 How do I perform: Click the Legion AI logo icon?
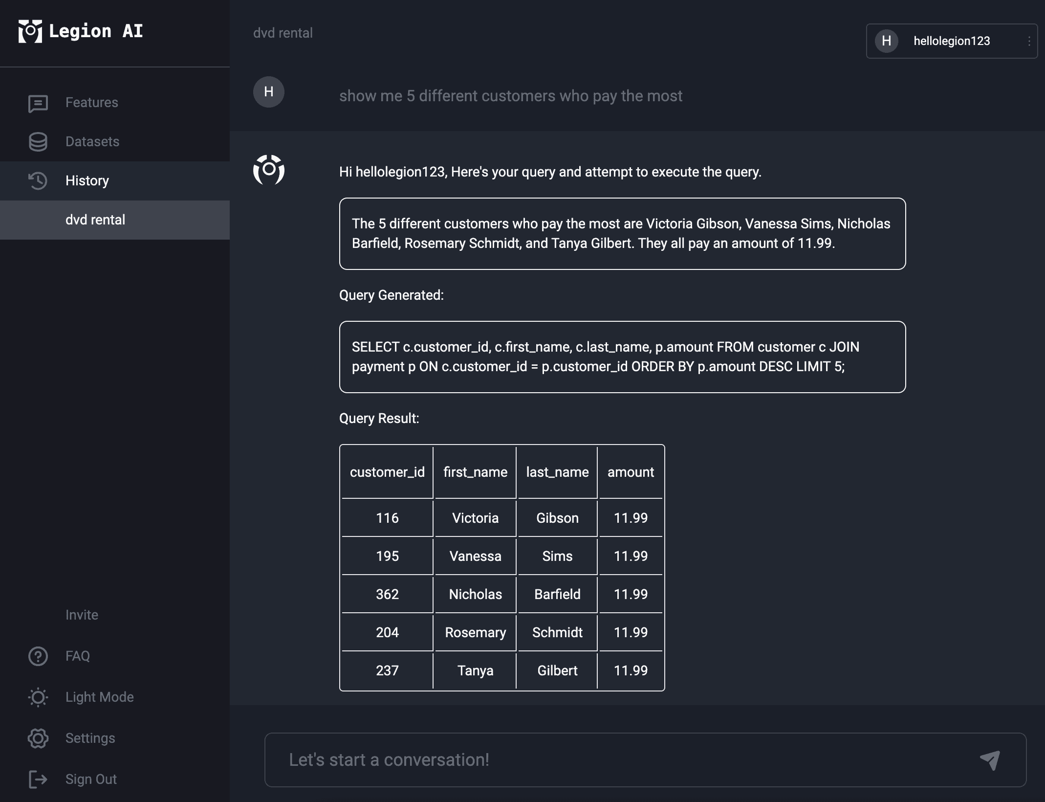pyautogui.click(x=30, y=31)
